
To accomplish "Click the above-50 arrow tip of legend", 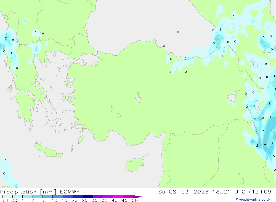I will pyautogui.click(x=138, y=197).
